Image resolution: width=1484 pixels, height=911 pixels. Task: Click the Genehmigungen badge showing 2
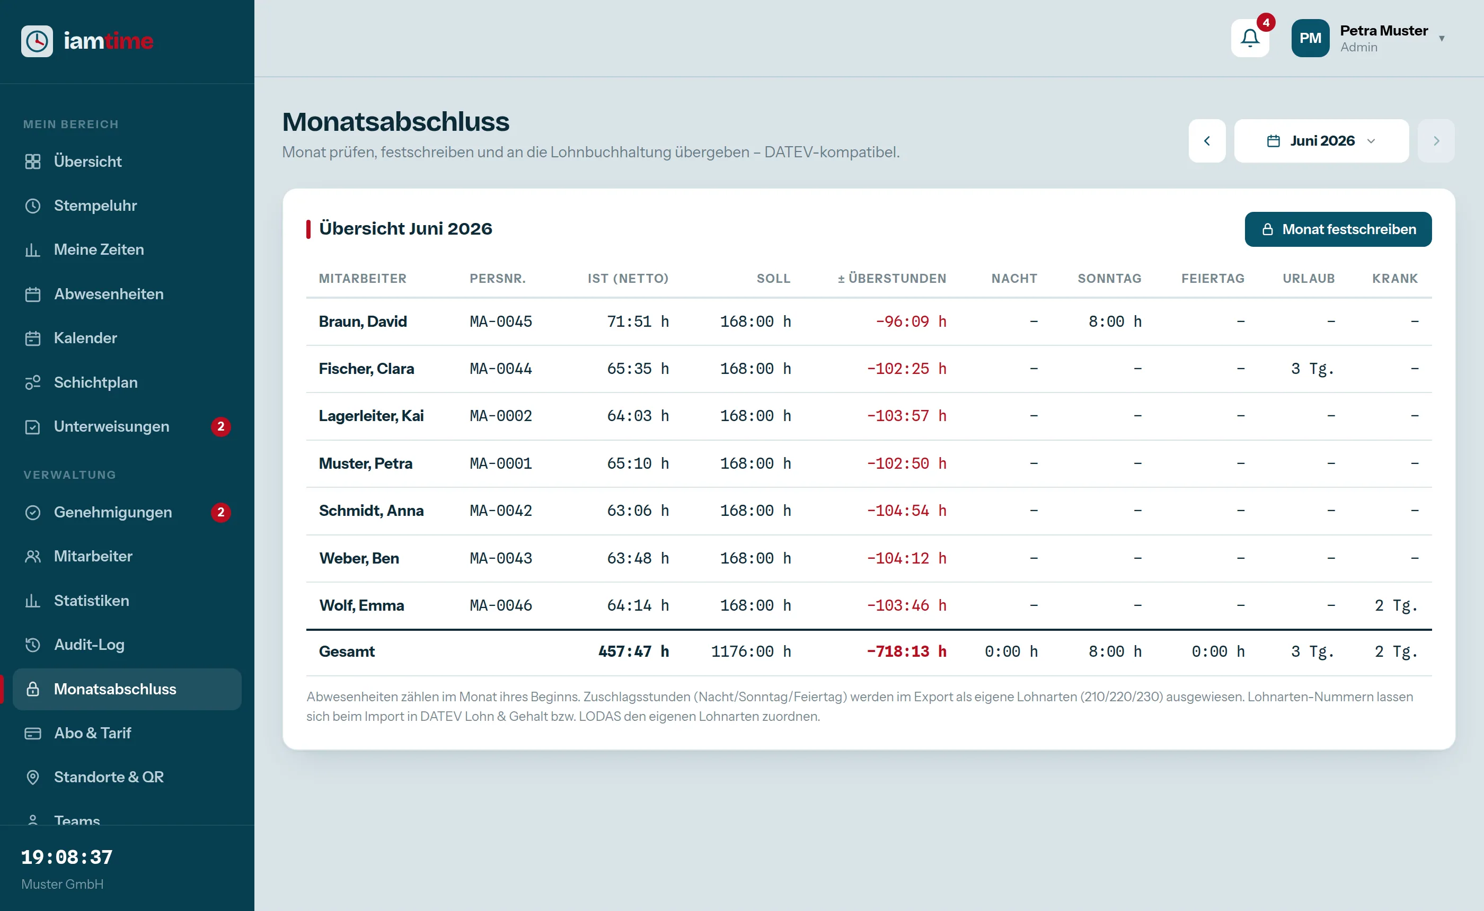(220, 512)
